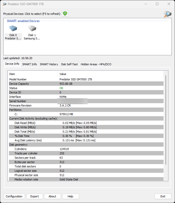Select the Model Number row
Viewport: 175px width, 203px height.
click(86, 79)
